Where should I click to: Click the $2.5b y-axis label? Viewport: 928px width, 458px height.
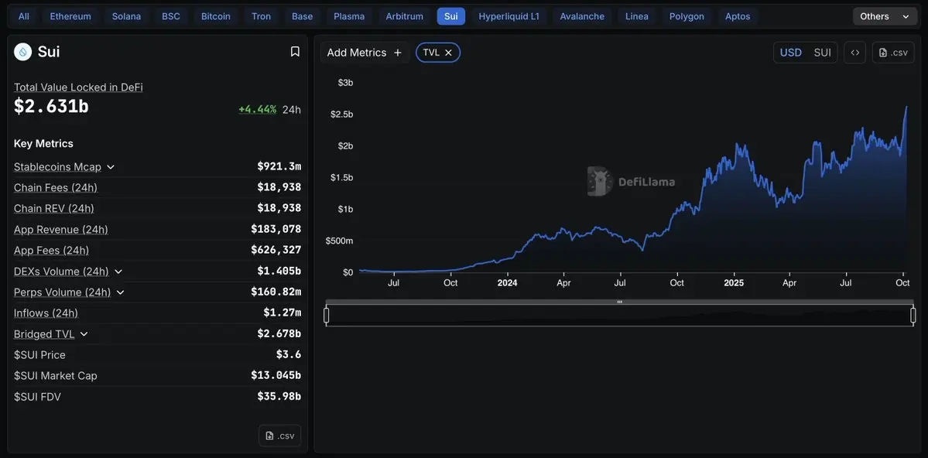(342, 114)
